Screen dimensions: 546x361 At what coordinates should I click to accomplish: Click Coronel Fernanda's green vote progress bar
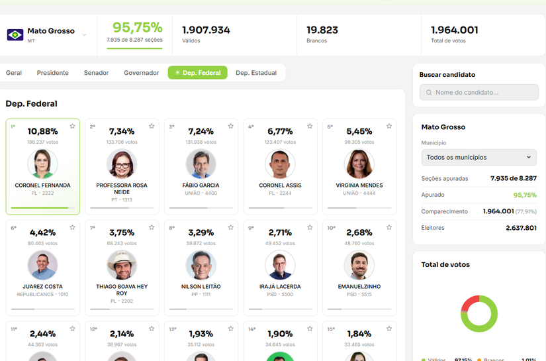coord(42,208)
